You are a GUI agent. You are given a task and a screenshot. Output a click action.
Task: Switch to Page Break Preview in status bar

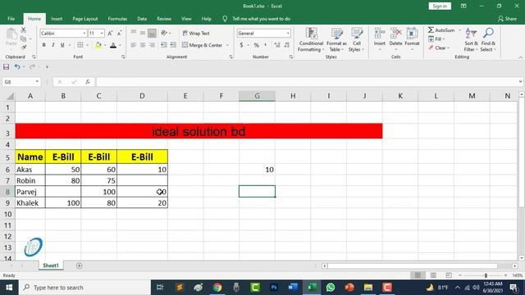(x=449, y=275)
